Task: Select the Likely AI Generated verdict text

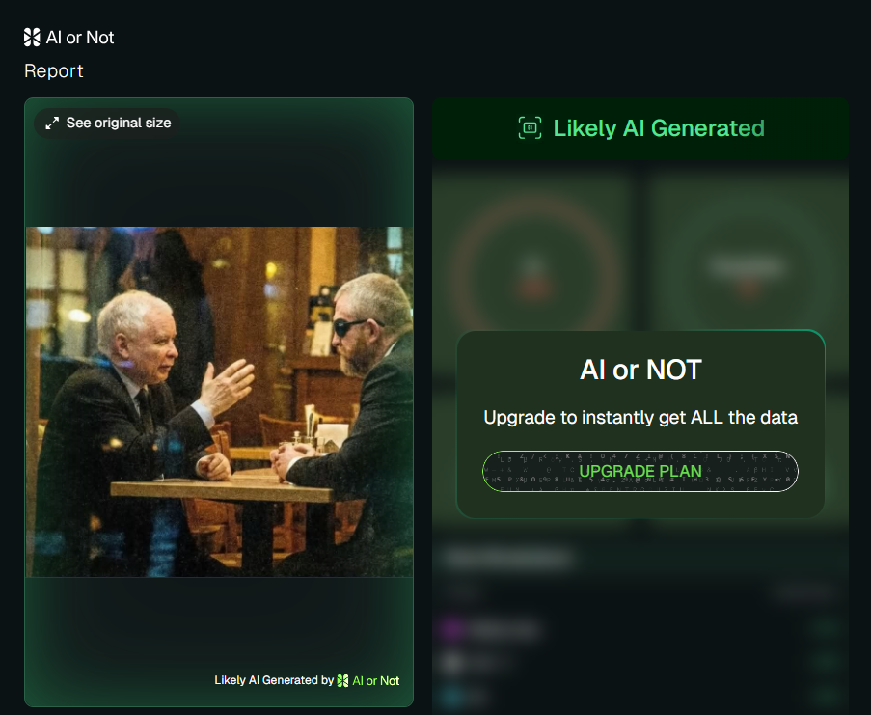Action: [659, 128]
